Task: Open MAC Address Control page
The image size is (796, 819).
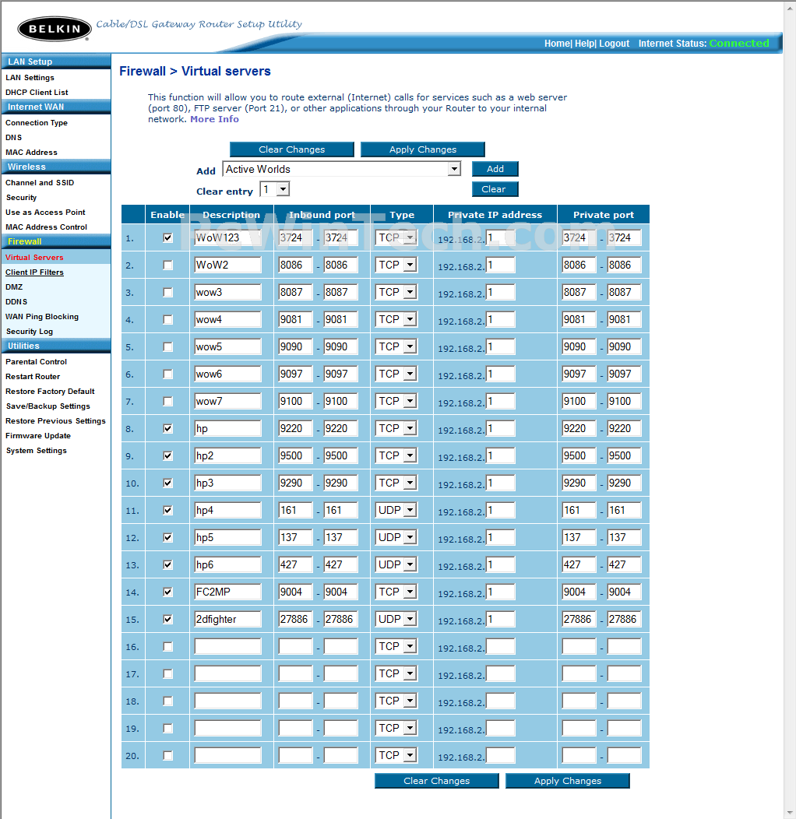Action: (x=46, y=227)
